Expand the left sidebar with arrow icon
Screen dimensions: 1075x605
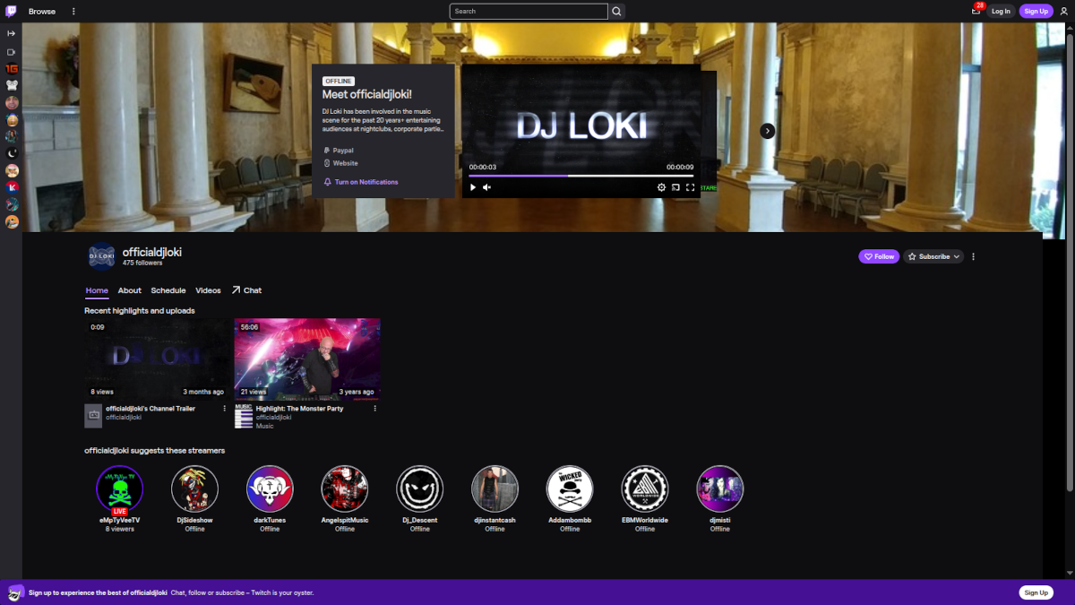pos(12,33)
